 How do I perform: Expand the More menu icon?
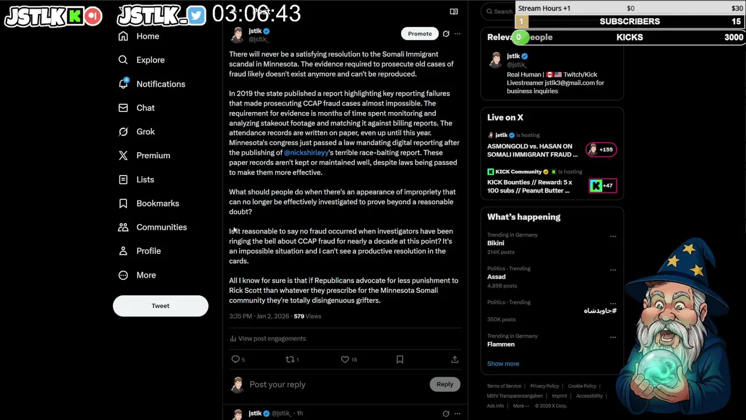click(x=123, y=275)
